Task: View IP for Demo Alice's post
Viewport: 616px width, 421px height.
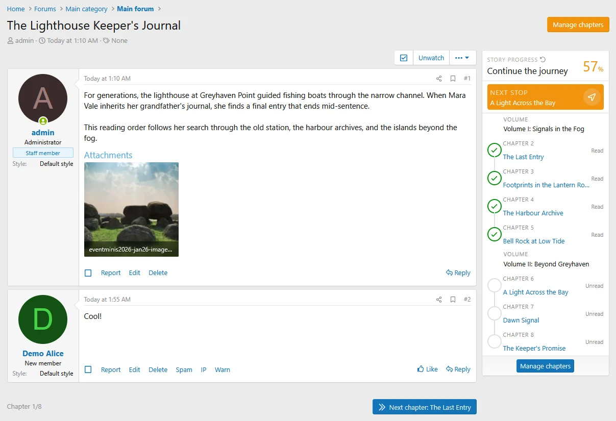Action: [204, 370]
